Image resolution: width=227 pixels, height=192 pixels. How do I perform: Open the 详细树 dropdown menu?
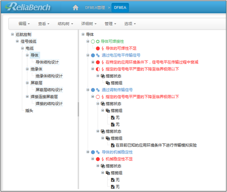tap(89, 24)
